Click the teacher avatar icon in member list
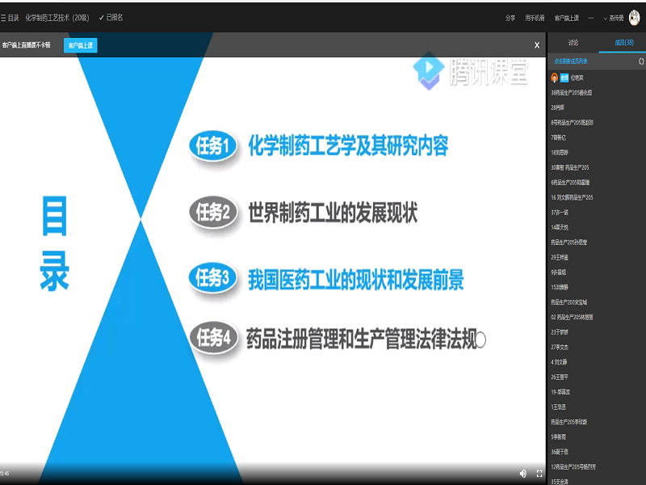The width and height of the screenshot is (646, 485). pos(555,78)
